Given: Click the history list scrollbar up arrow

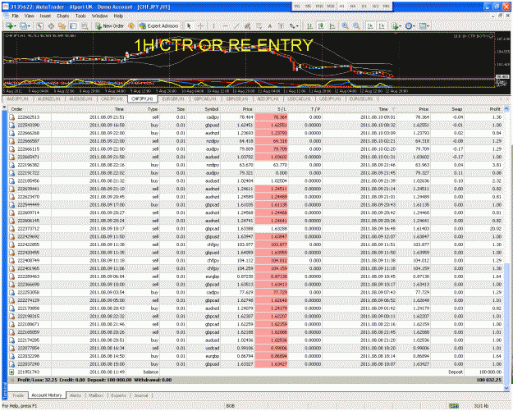Looking at the screenshot, I should (x=506, y=109).
